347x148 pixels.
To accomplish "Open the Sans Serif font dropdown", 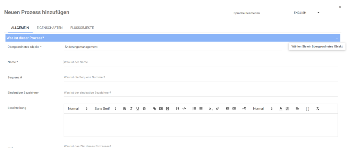I will 105,109.
